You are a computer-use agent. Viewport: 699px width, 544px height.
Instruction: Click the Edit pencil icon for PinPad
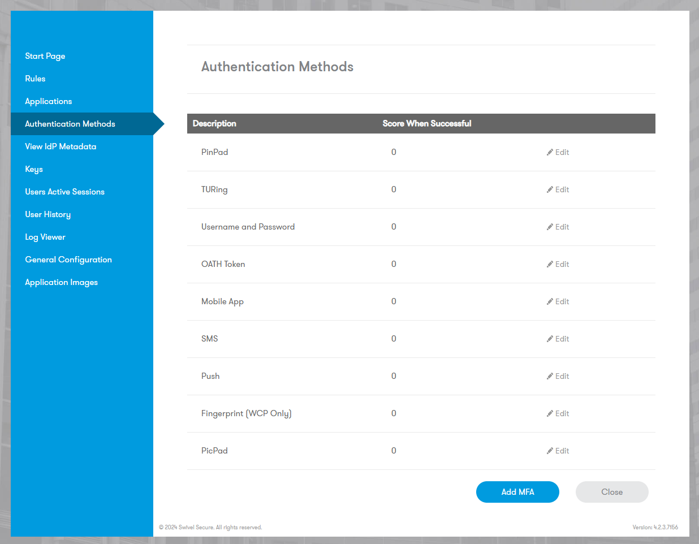coord(549,152)
